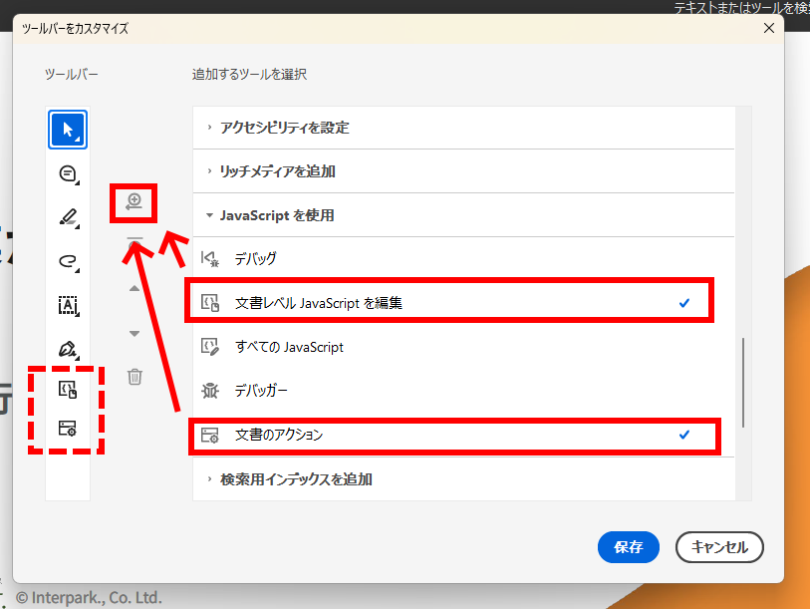
Task: Click the trash delete icon
Action: pos(135,377)
